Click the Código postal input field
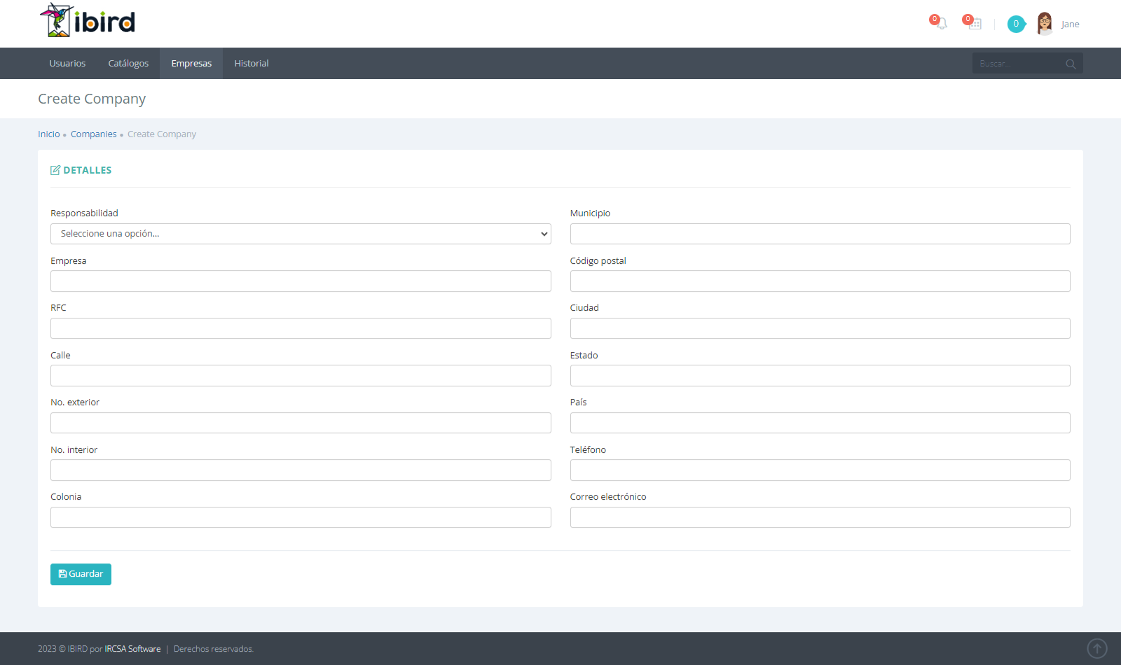Screen dimensions: 1121x665 pyautogui.click(x=820, y=281)
